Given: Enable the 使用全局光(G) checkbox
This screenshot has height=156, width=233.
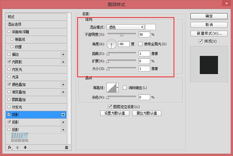Looking at the screenshot, I should point(140,44).
